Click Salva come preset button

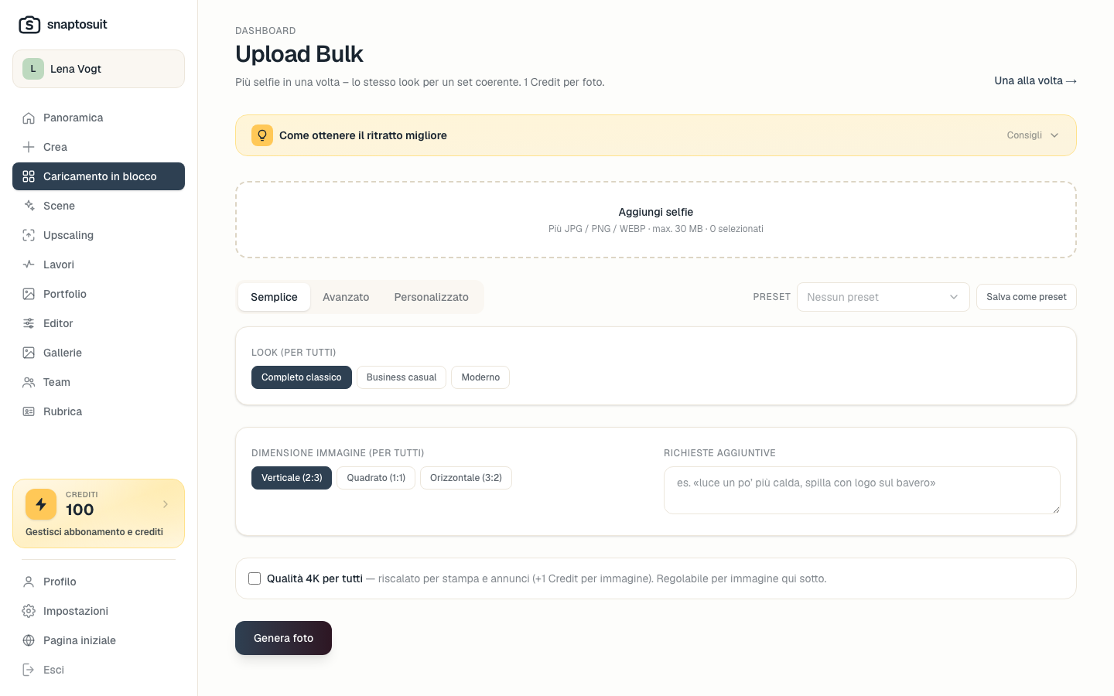[x=1026, y=297]
